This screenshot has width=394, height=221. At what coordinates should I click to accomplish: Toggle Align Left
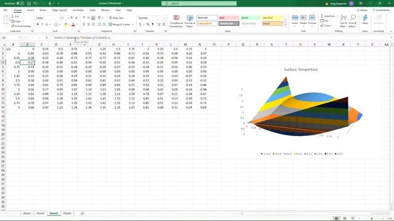pos(84,25)
